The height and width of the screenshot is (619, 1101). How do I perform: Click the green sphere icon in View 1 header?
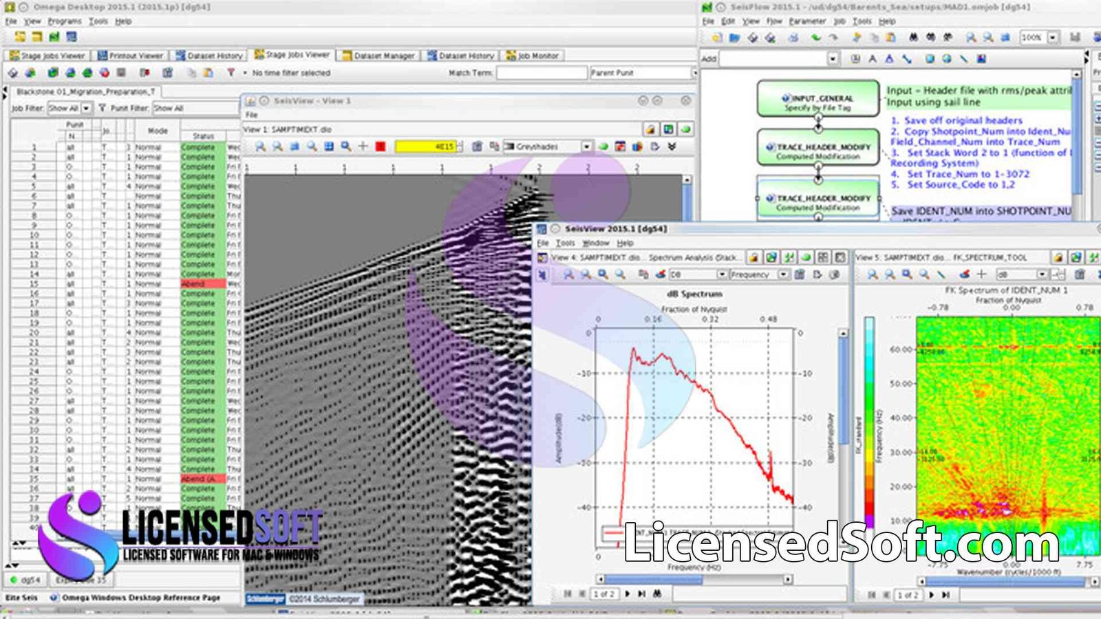(685, 129)
